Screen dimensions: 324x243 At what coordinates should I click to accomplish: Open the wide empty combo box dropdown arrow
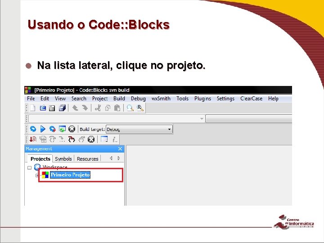point(202,119)
